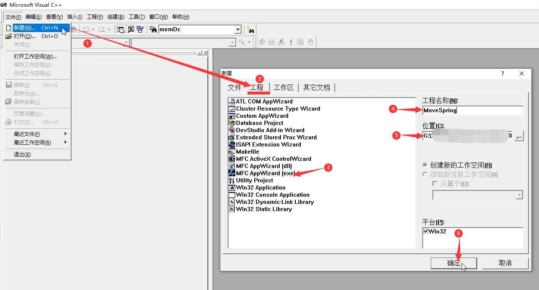Open the 帮助(H) menu
The height and width of the screenshot is (290, 539).
pyautogui.click(x=181, y=17)
